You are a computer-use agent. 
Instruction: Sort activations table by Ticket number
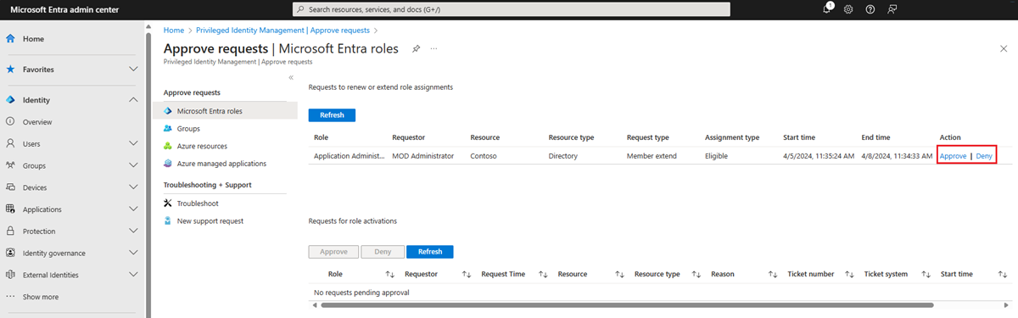tap(849, 275)
